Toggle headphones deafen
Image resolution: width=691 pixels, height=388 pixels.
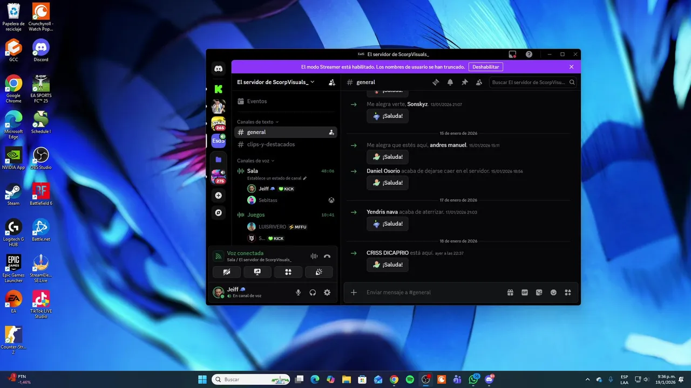pyautogui.click(x=313, y=292)
